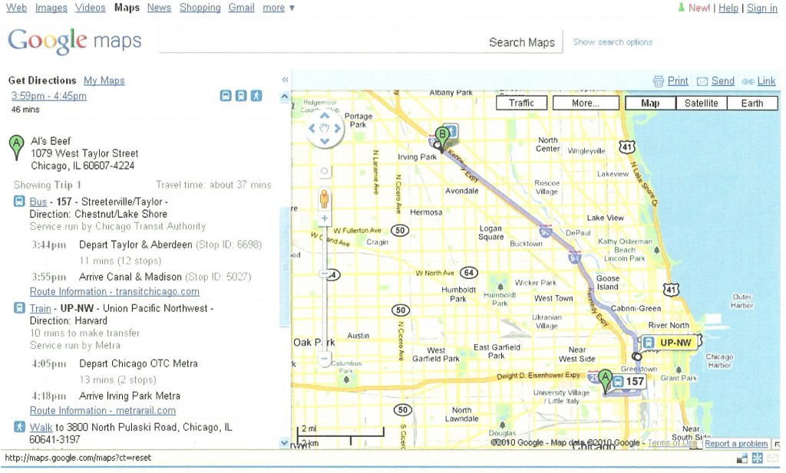Image resolution: width=786 pixels, height=473 pixels.
Task: Click the Link link above the map
Action: (x=766, y=81)
